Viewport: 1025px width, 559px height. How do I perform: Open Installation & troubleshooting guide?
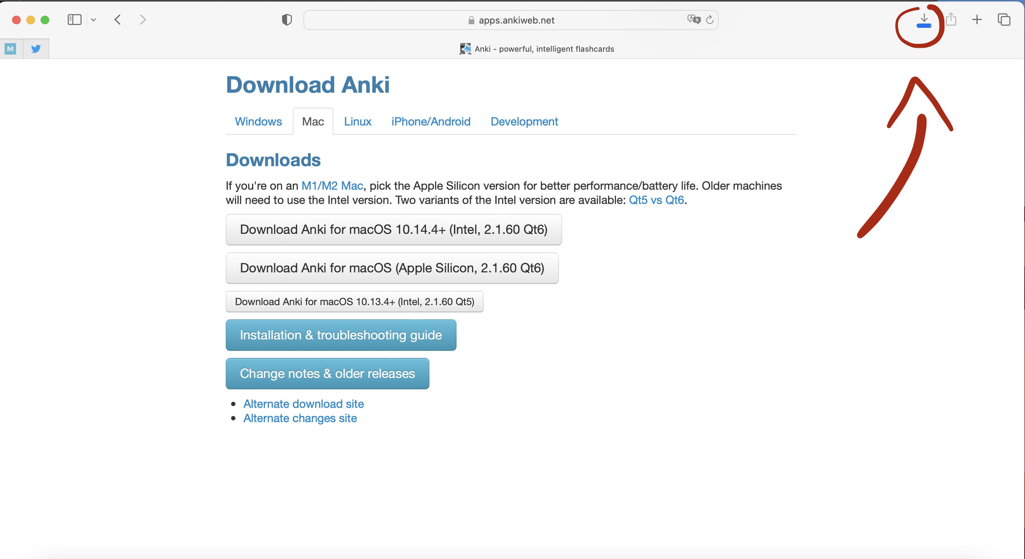(x=341, y=335)
